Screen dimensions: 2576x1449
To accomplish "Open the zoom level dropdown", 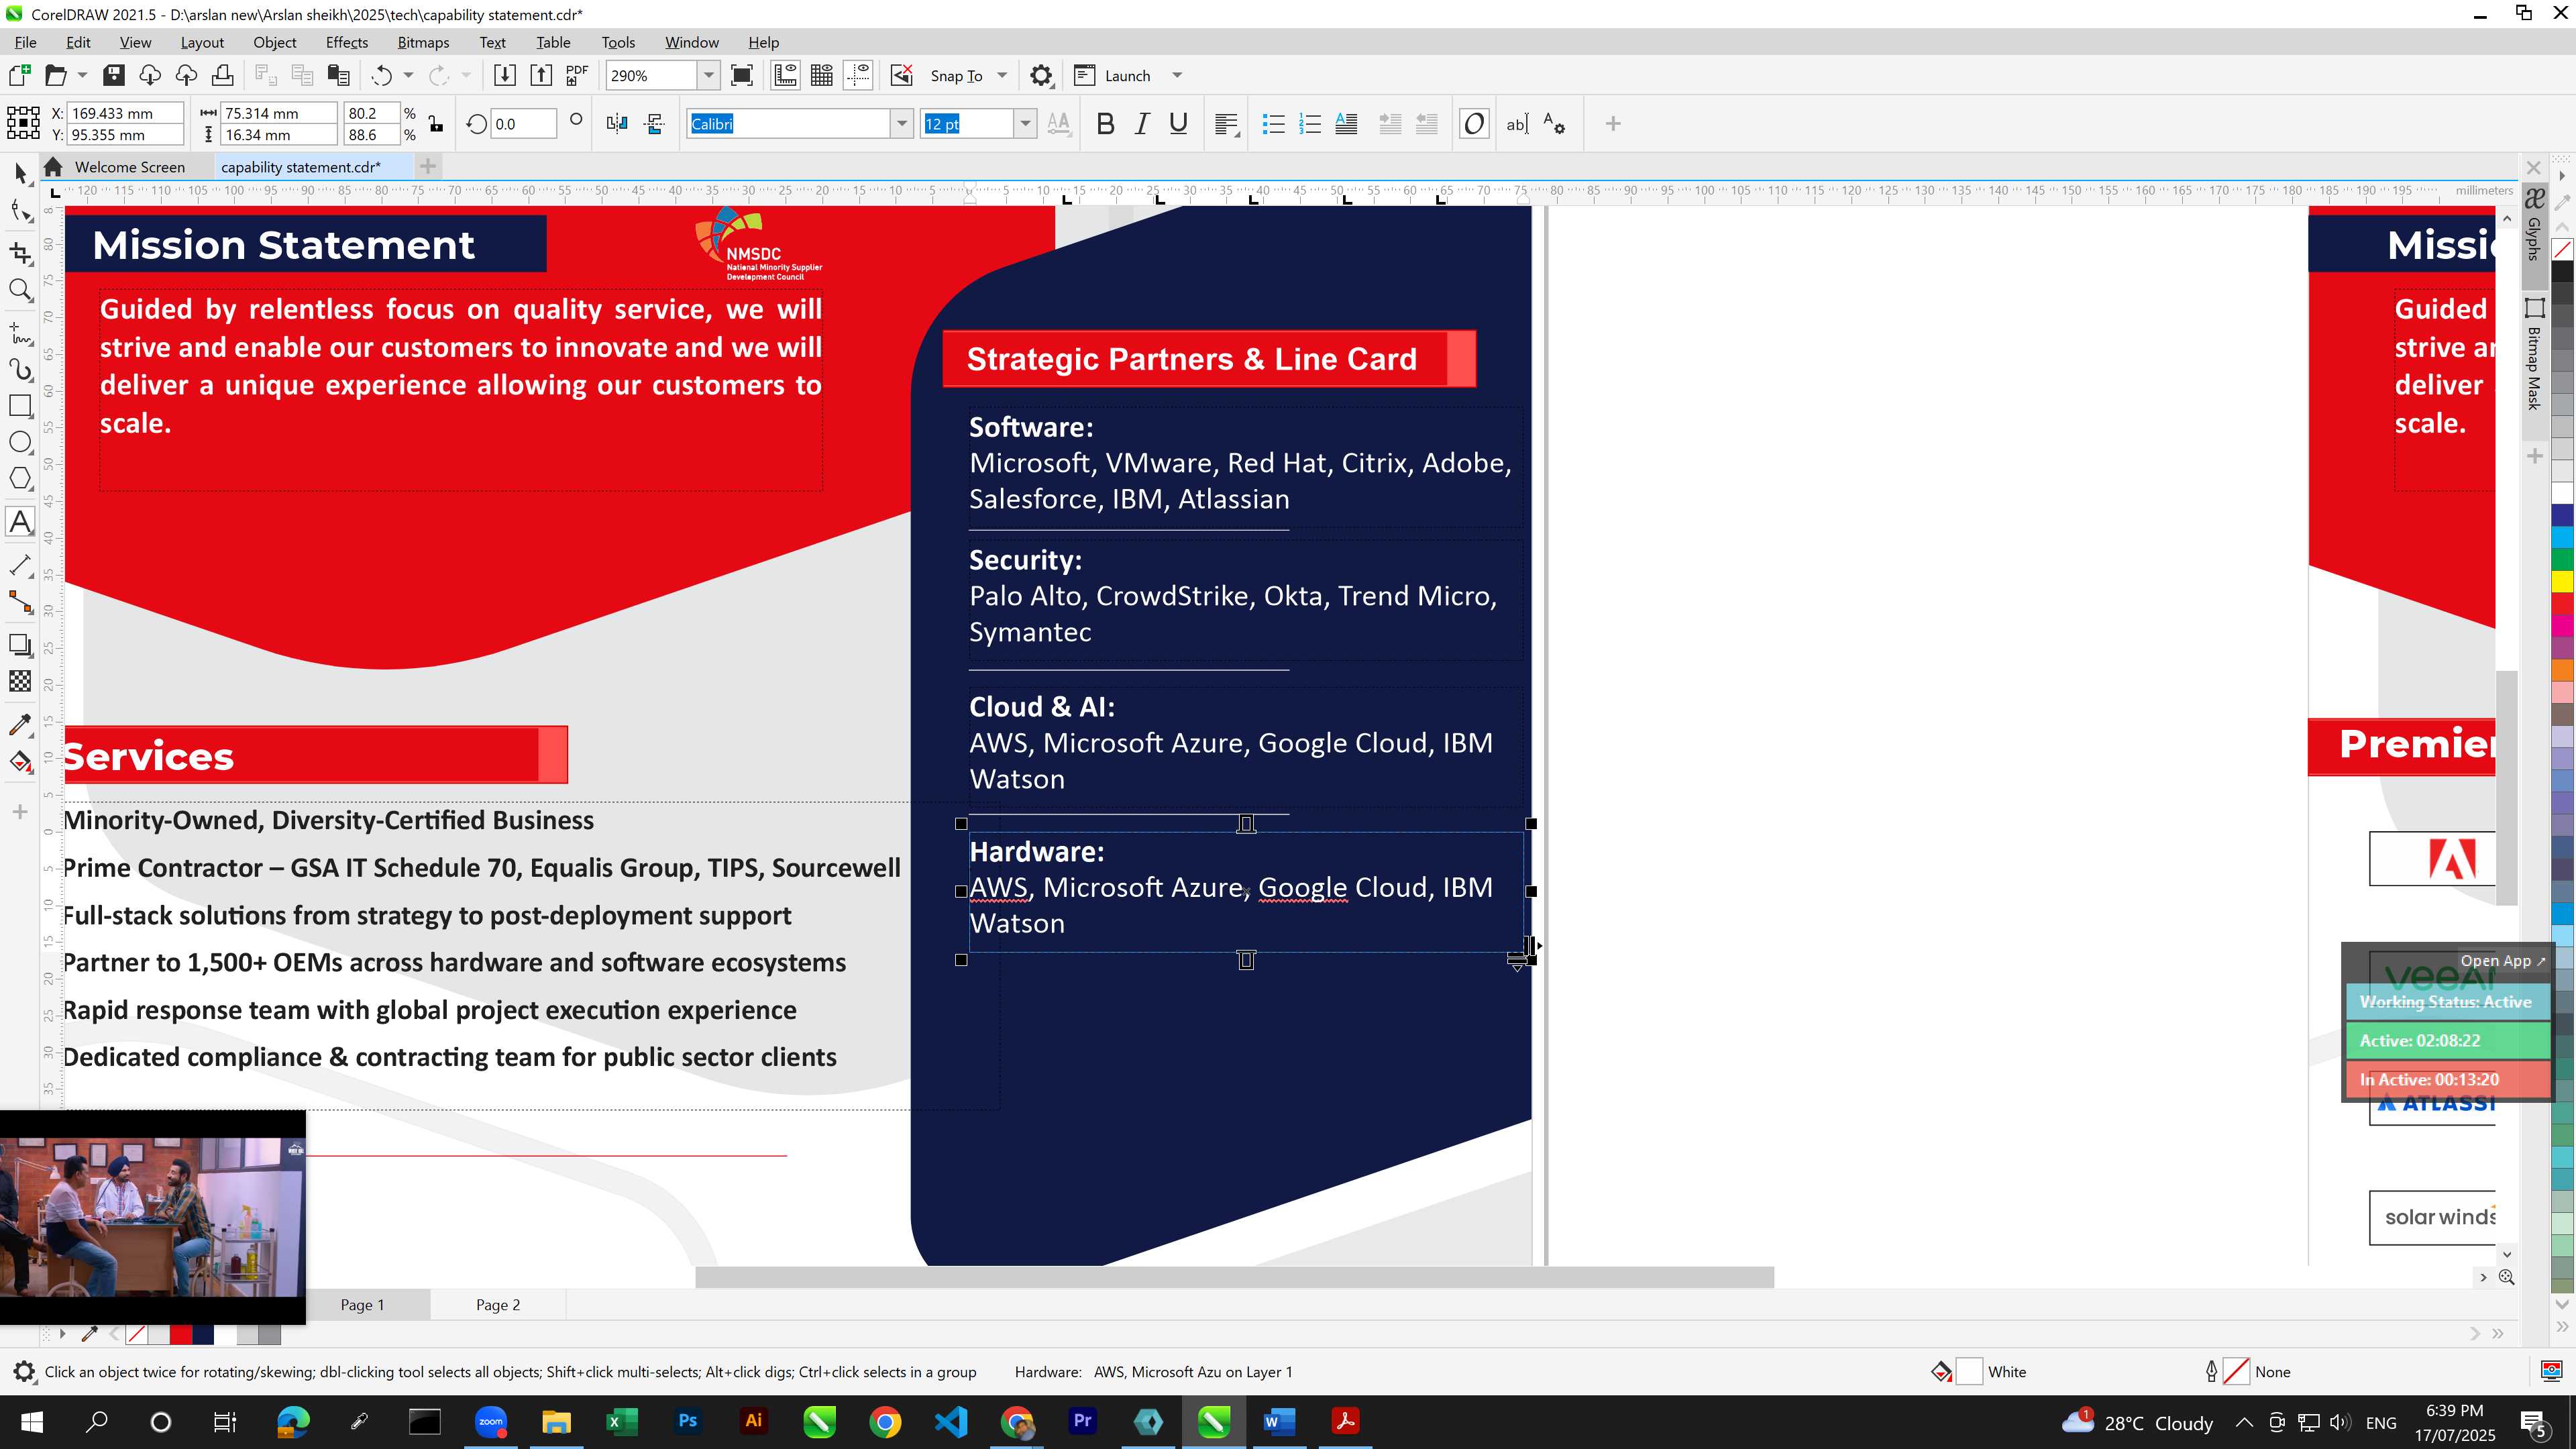I will click(x=708, y=75).
